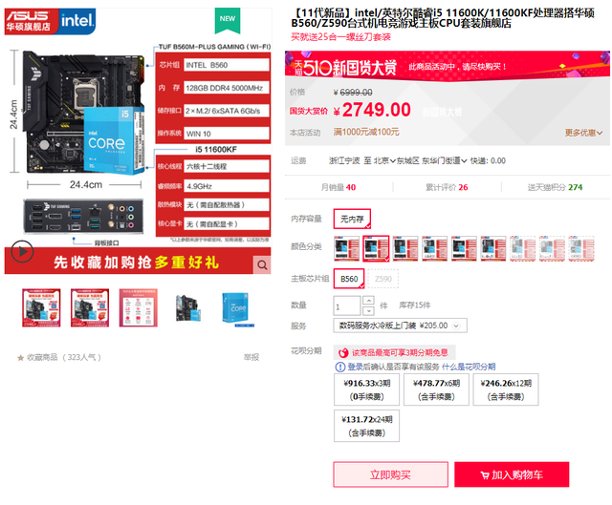Screen dimensions: 612x505
Task: Decrease quantity with the down arrow
Action: pos(368,310)
